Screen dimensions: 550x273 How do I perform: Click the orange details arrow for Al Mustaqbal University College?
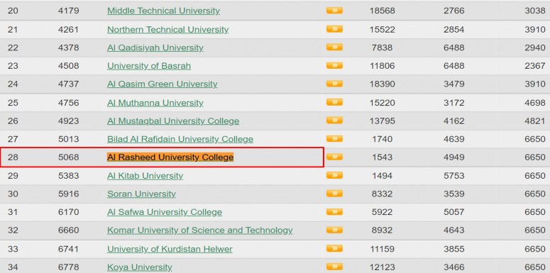tap(334, 121)
